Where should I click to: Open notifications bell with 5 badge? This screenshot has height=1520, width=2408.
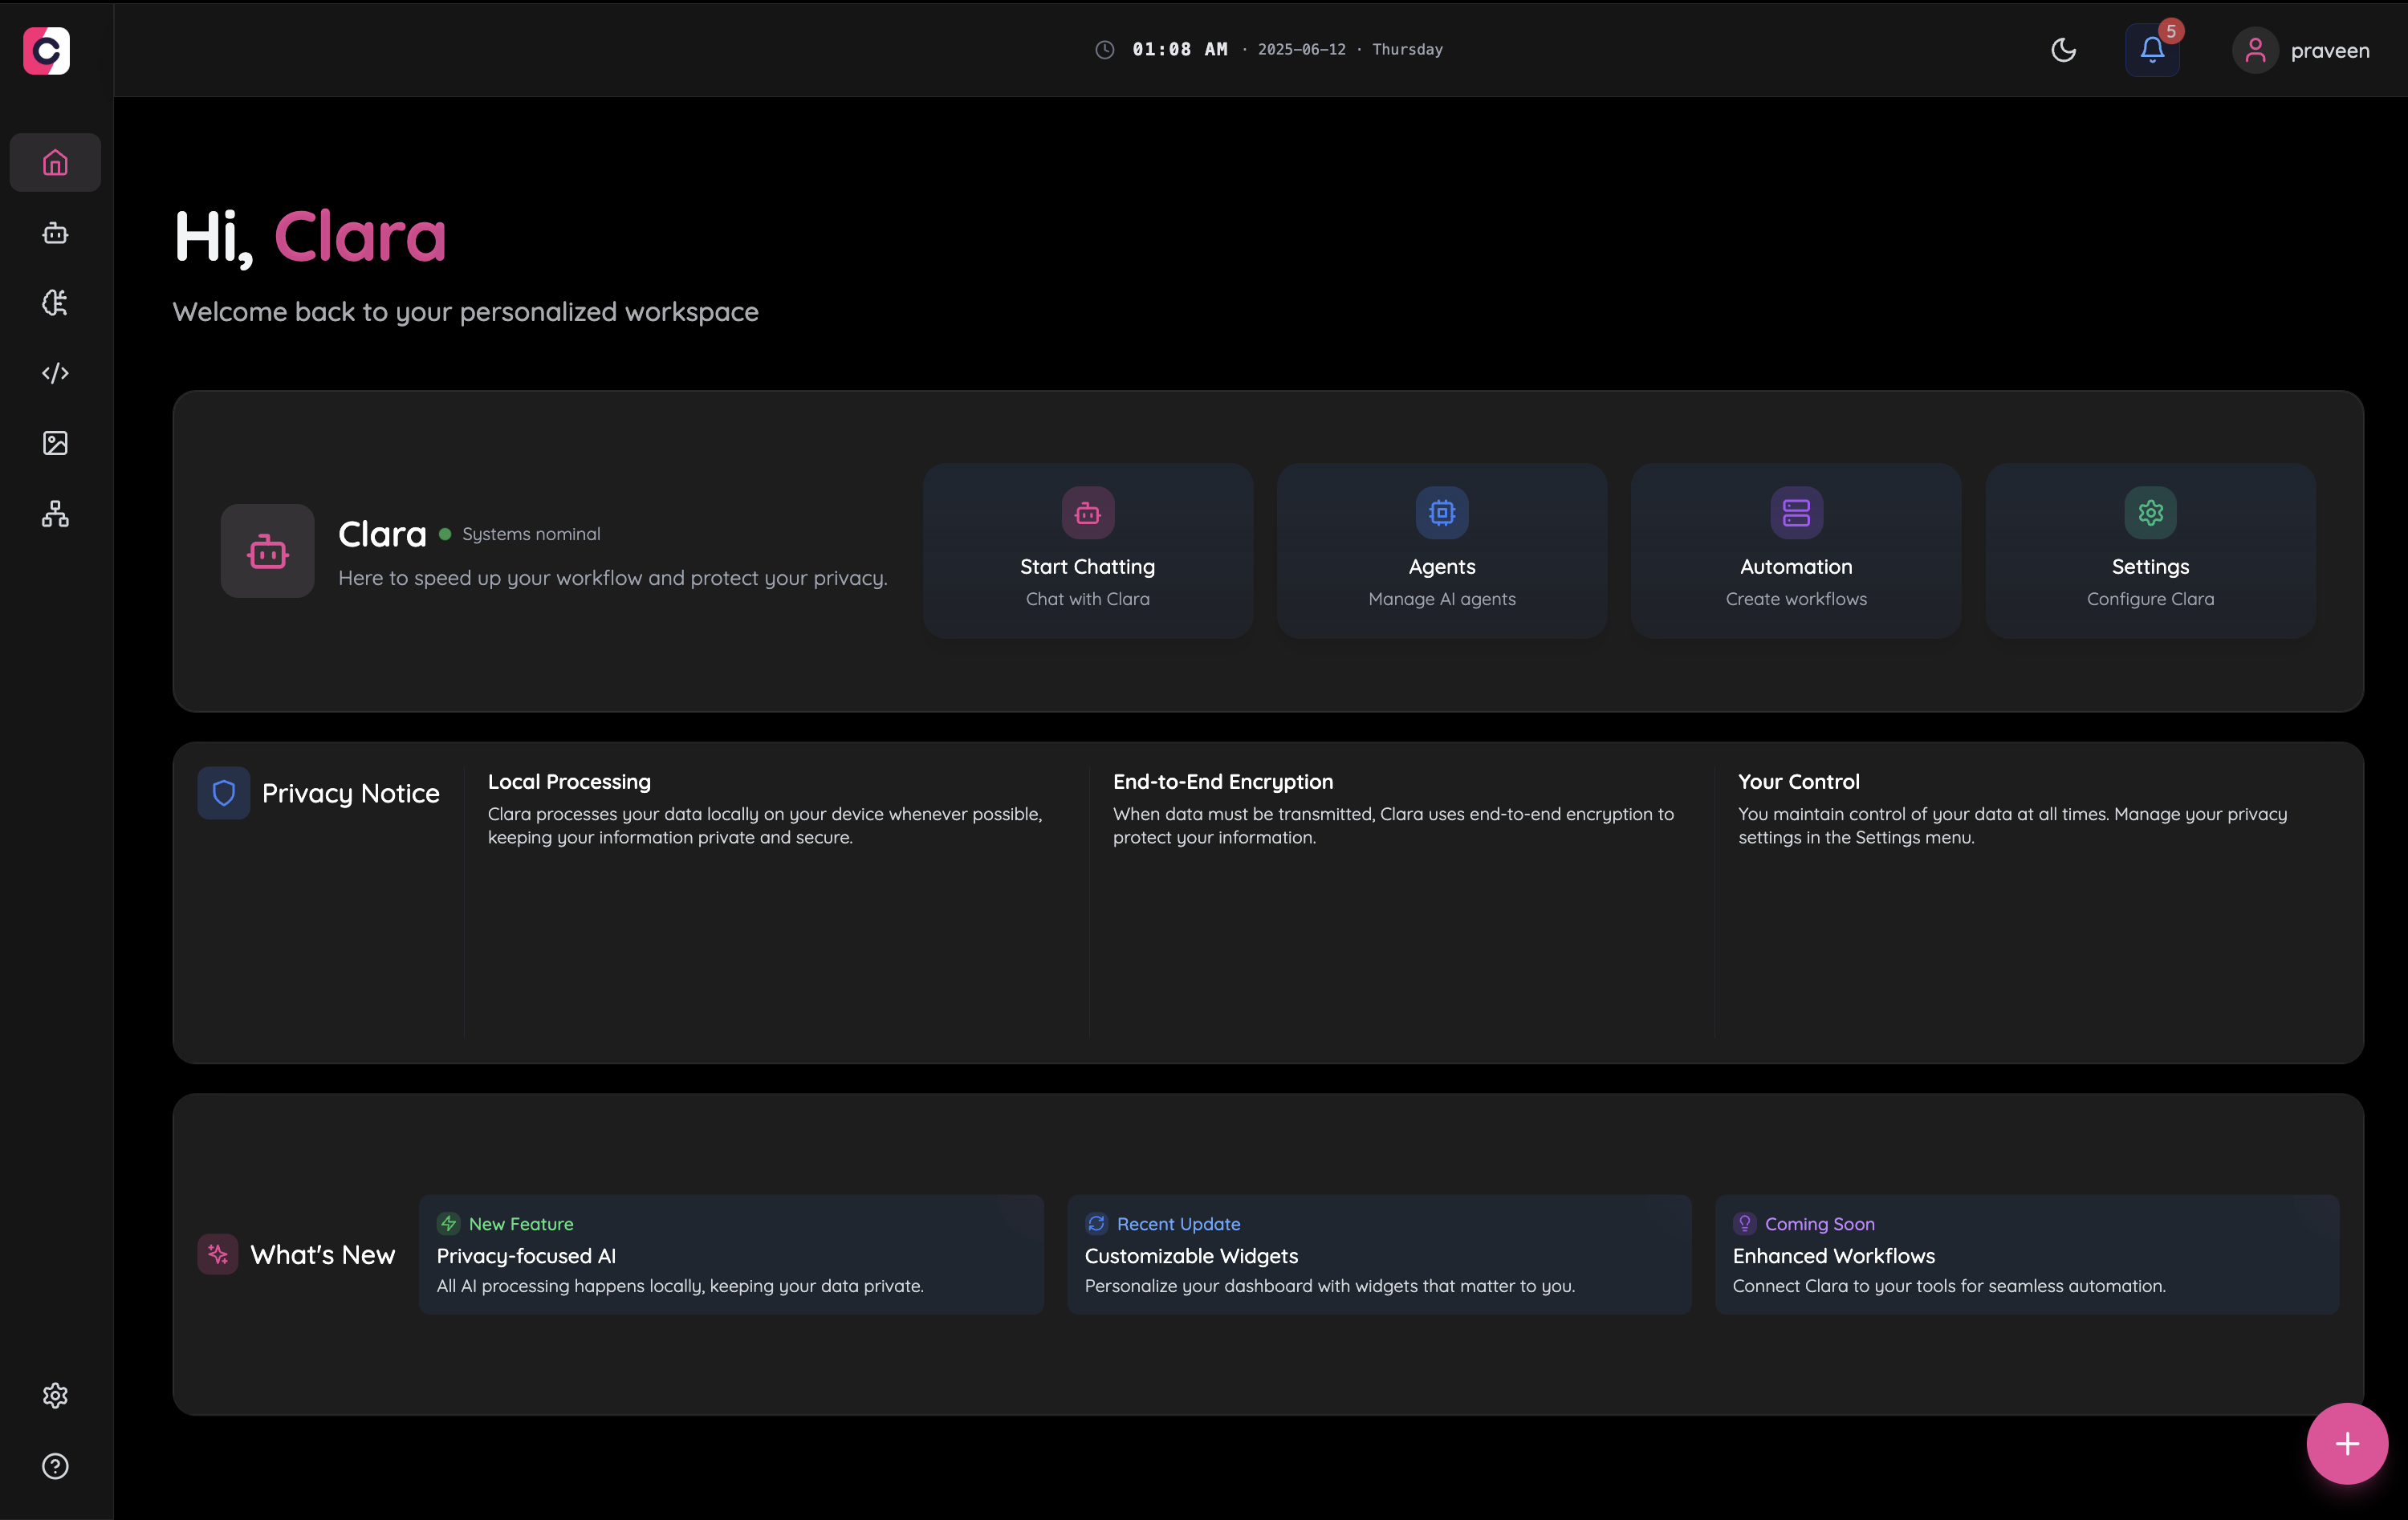coord(2152,50)
